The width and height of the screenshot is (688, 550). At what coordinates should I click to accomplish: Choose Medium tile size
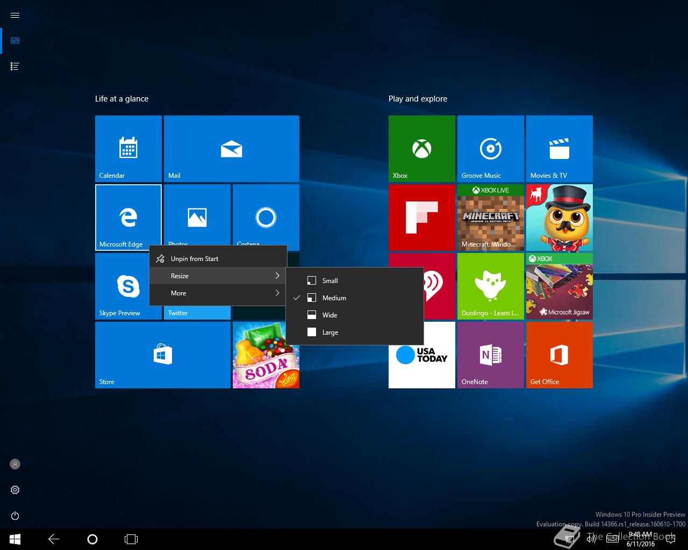355,298
